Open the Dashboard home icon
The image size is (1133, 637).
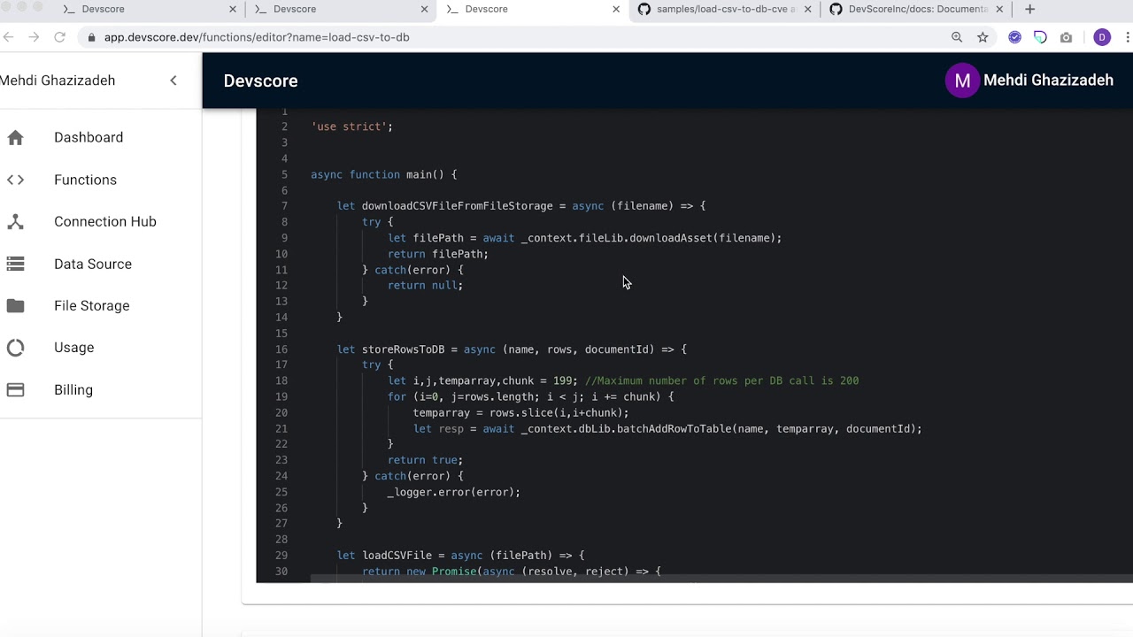(15, 137)
